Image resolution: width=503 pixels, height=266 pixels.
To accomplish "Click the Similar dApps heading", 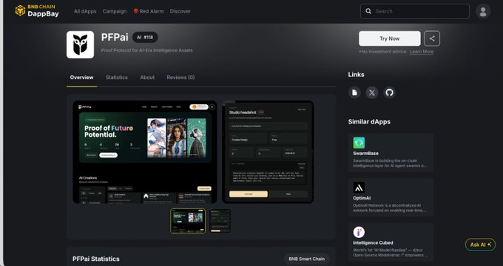I will point(369,122).
